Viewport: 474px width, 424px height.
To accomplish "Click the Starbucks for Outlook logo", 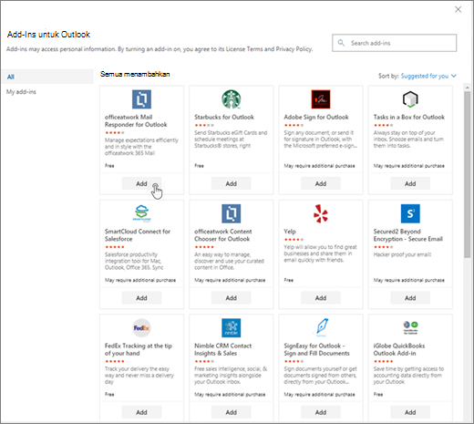I will coord(232,99).
